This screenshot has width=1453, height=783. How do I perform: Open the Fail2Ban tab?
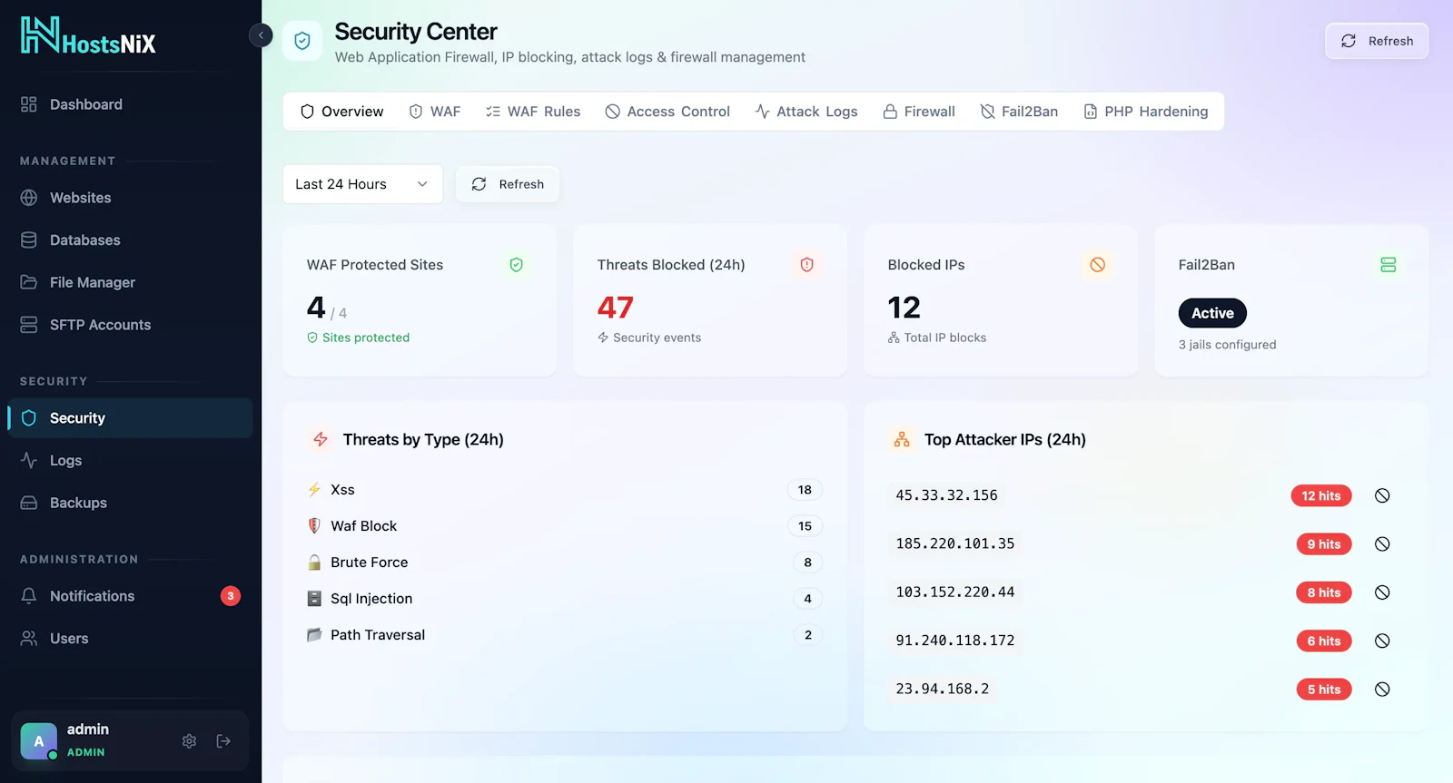1019,112
